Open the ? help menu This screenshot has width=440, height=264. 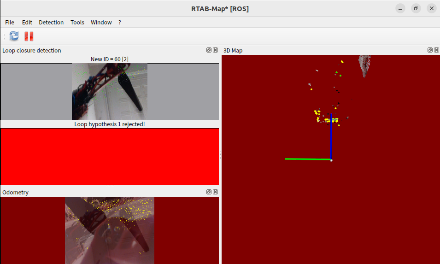click(120, 23)
